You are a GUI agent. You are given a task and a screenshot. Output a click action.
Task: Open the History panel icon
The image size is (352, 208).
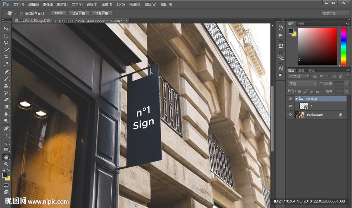280,28
